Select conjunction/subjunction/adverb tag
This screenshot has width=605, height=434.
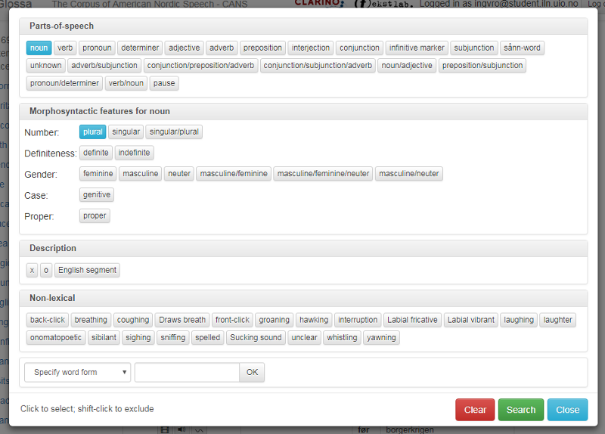coord(318,66)
